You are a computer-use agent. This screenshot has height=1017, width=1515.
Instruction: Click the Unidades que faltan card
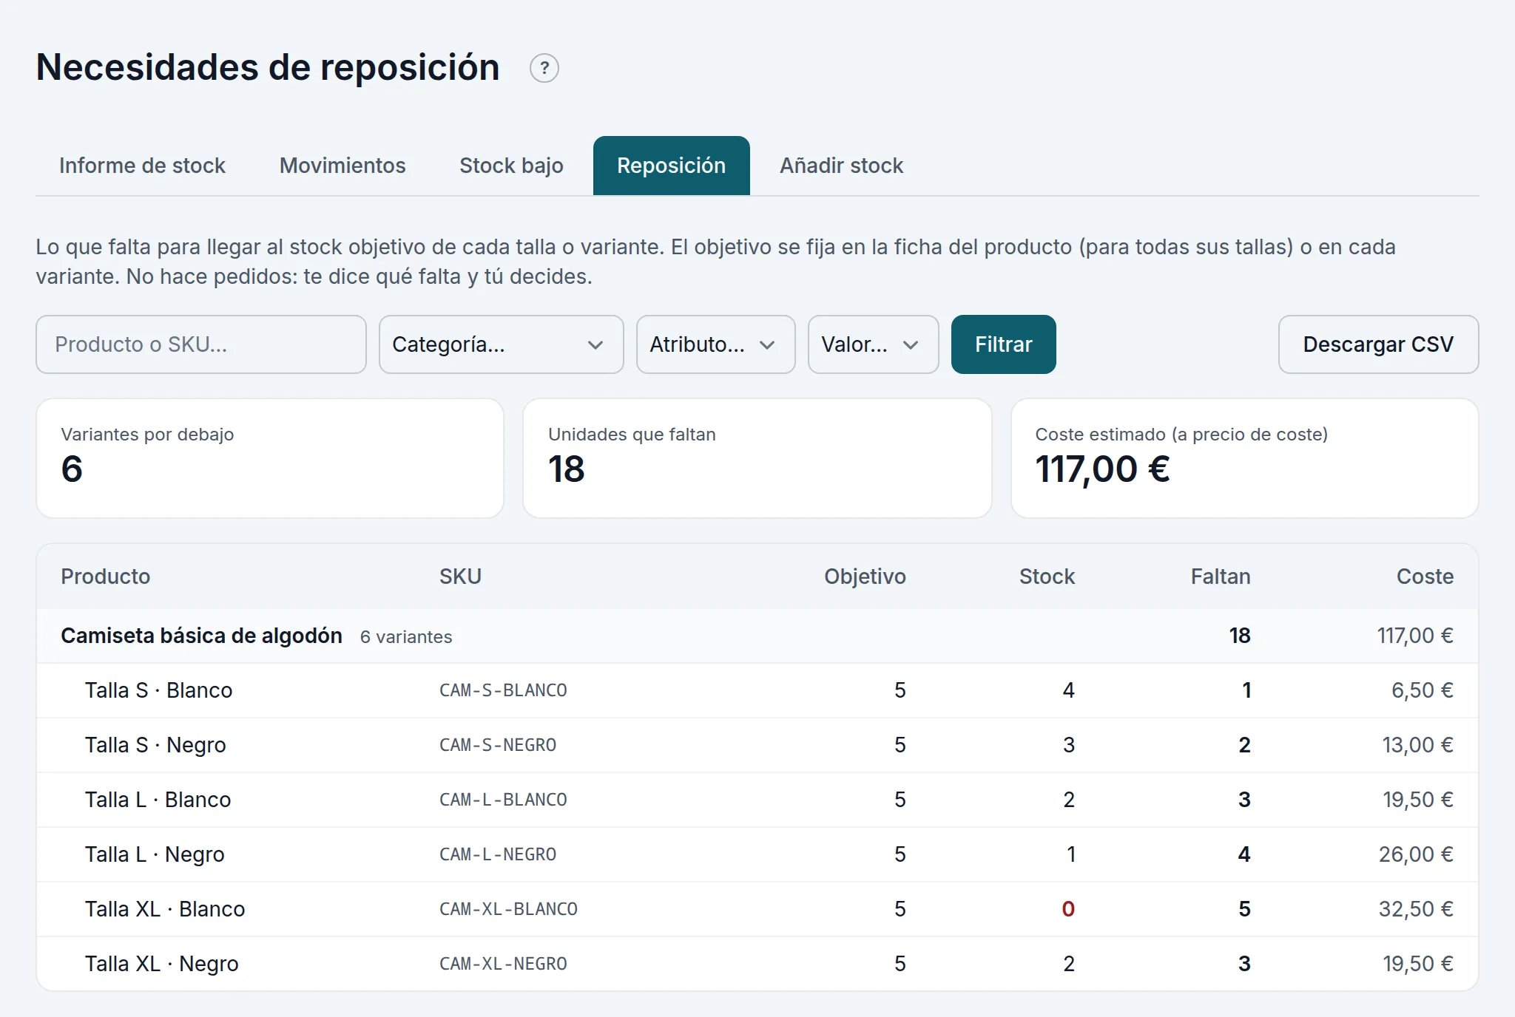pos(757,458)
